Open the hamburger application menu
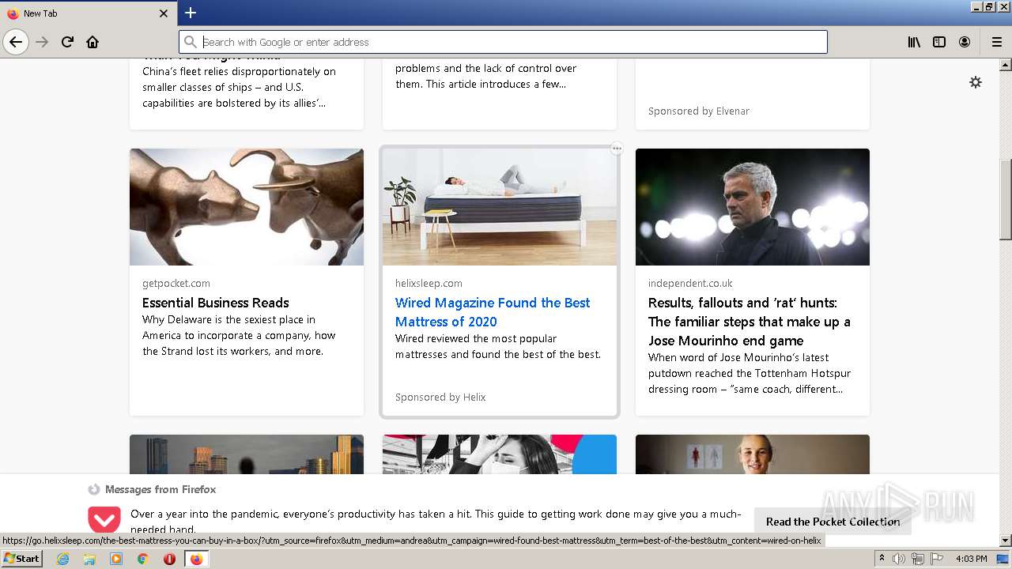 point(996,42)
